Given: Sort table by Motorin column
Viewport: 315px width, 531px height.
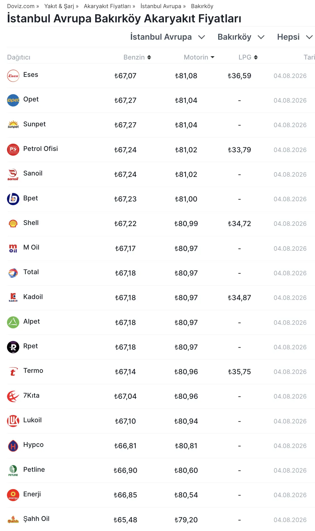Looking at the screenshot, I should [x=199, y=57].
